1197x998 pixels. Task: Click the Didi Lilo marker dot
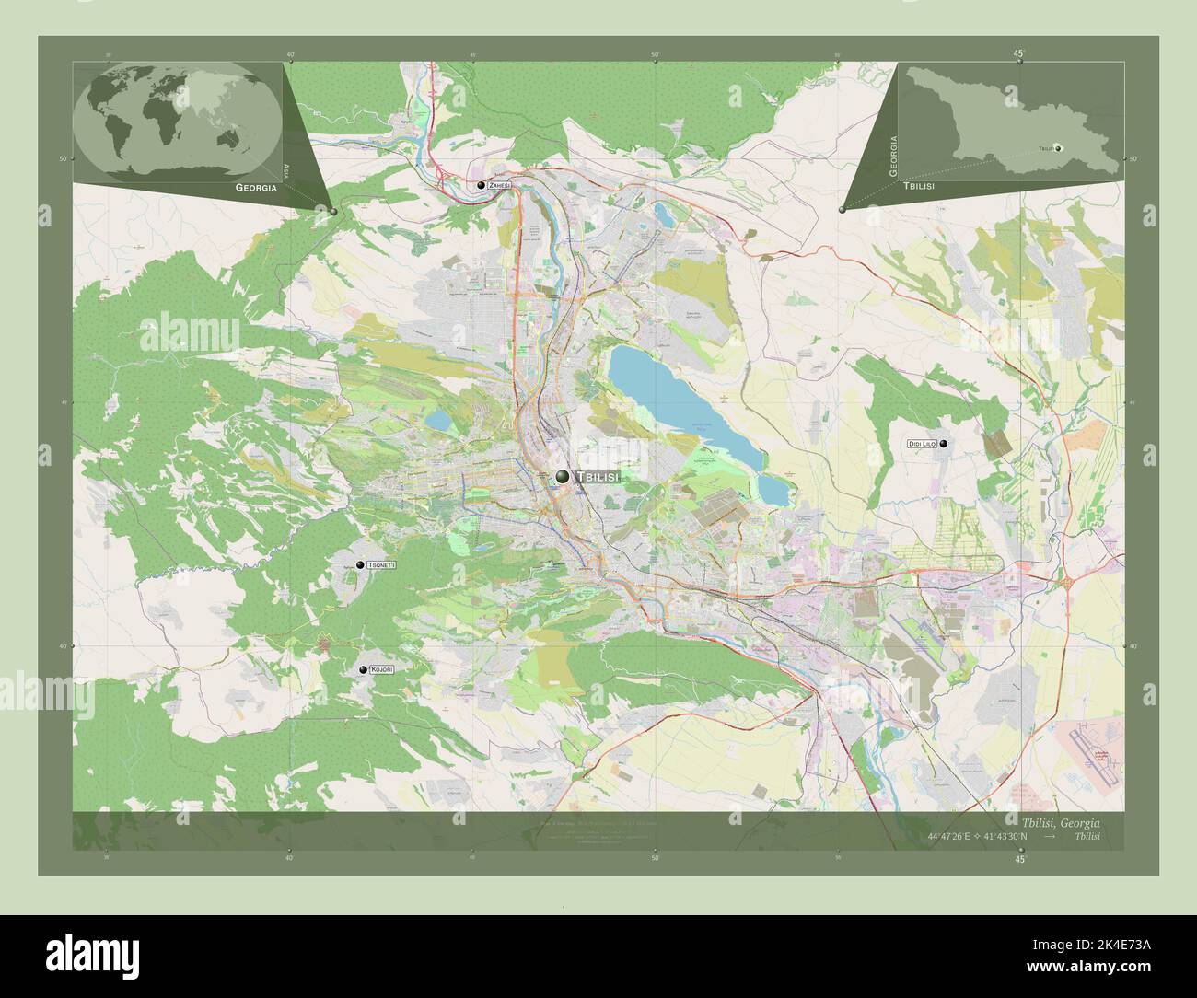[944, 444]
